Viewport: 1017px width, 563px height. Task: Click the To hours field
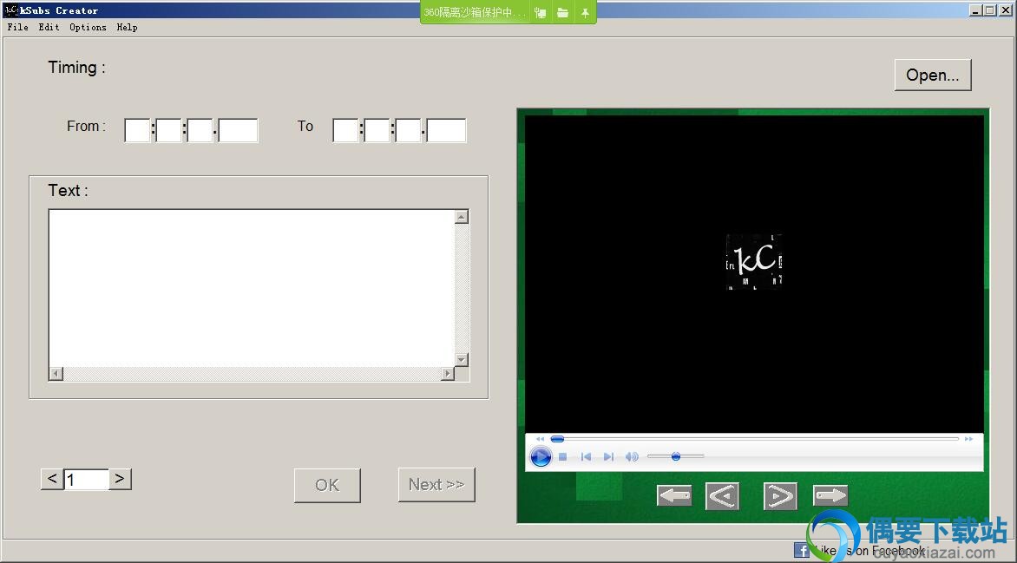(x=345, y=130)
